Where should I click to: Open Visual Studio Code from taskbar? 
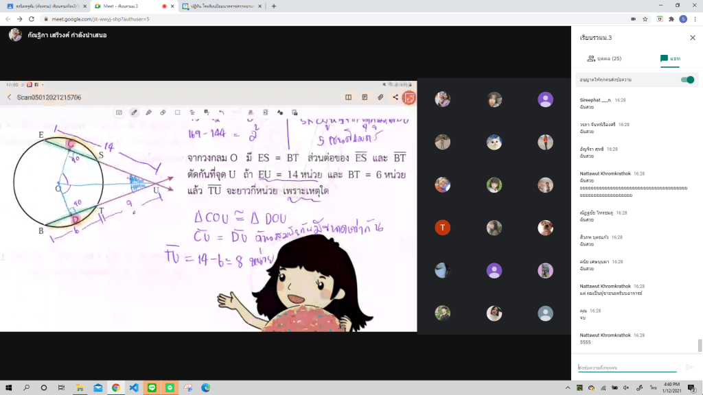pos(134,387)
